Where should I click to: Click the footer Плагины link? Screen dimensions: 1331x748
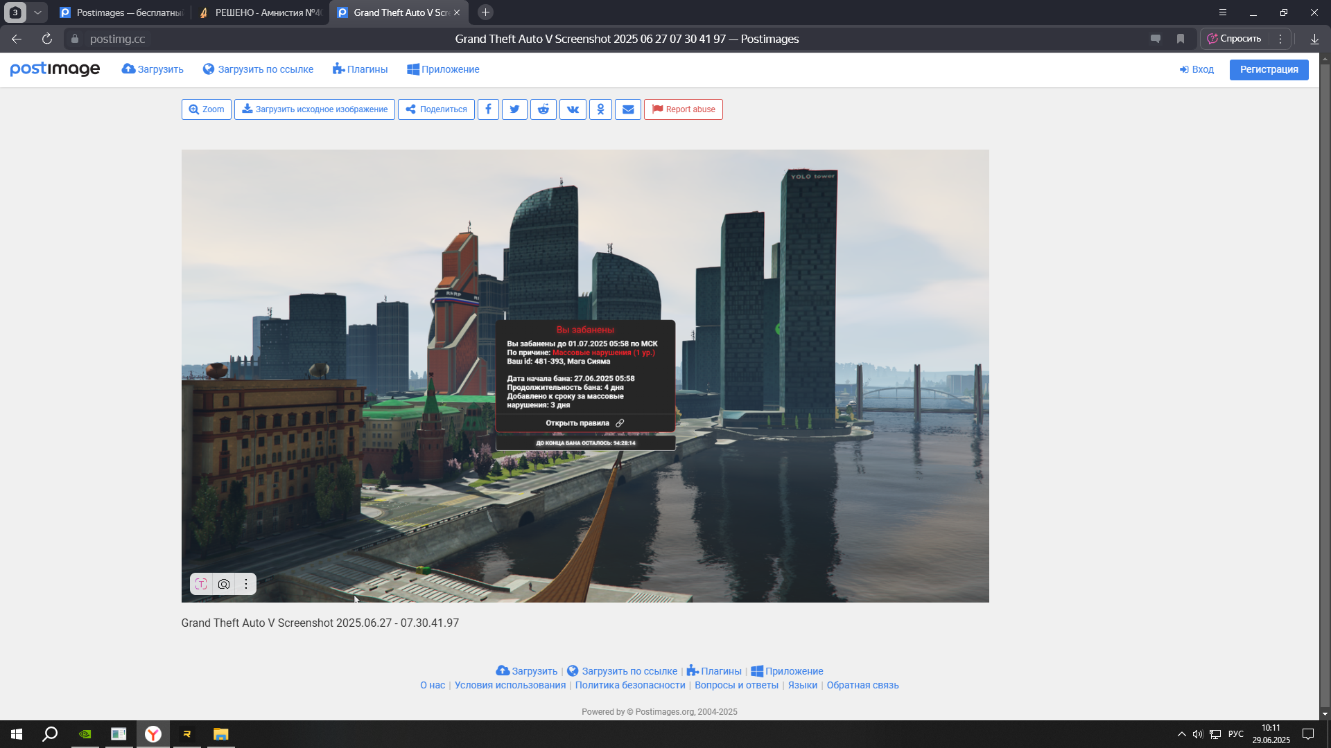(x=714, y=671)
